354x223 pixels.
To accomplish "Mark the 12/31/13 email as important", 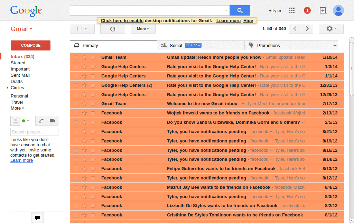I will click(x=93, y=85).
